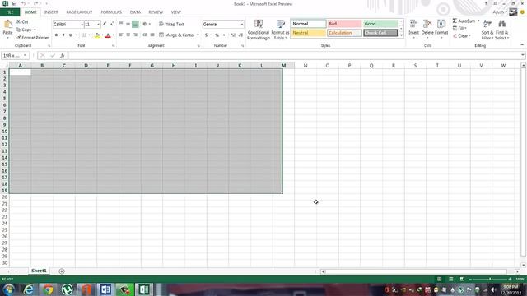Toggle Italic formatting

[x=63, y=35]
